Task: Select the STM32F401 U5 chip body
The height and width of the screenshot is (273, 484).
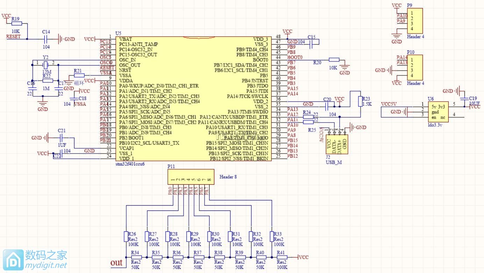Action: coord(193,98)
